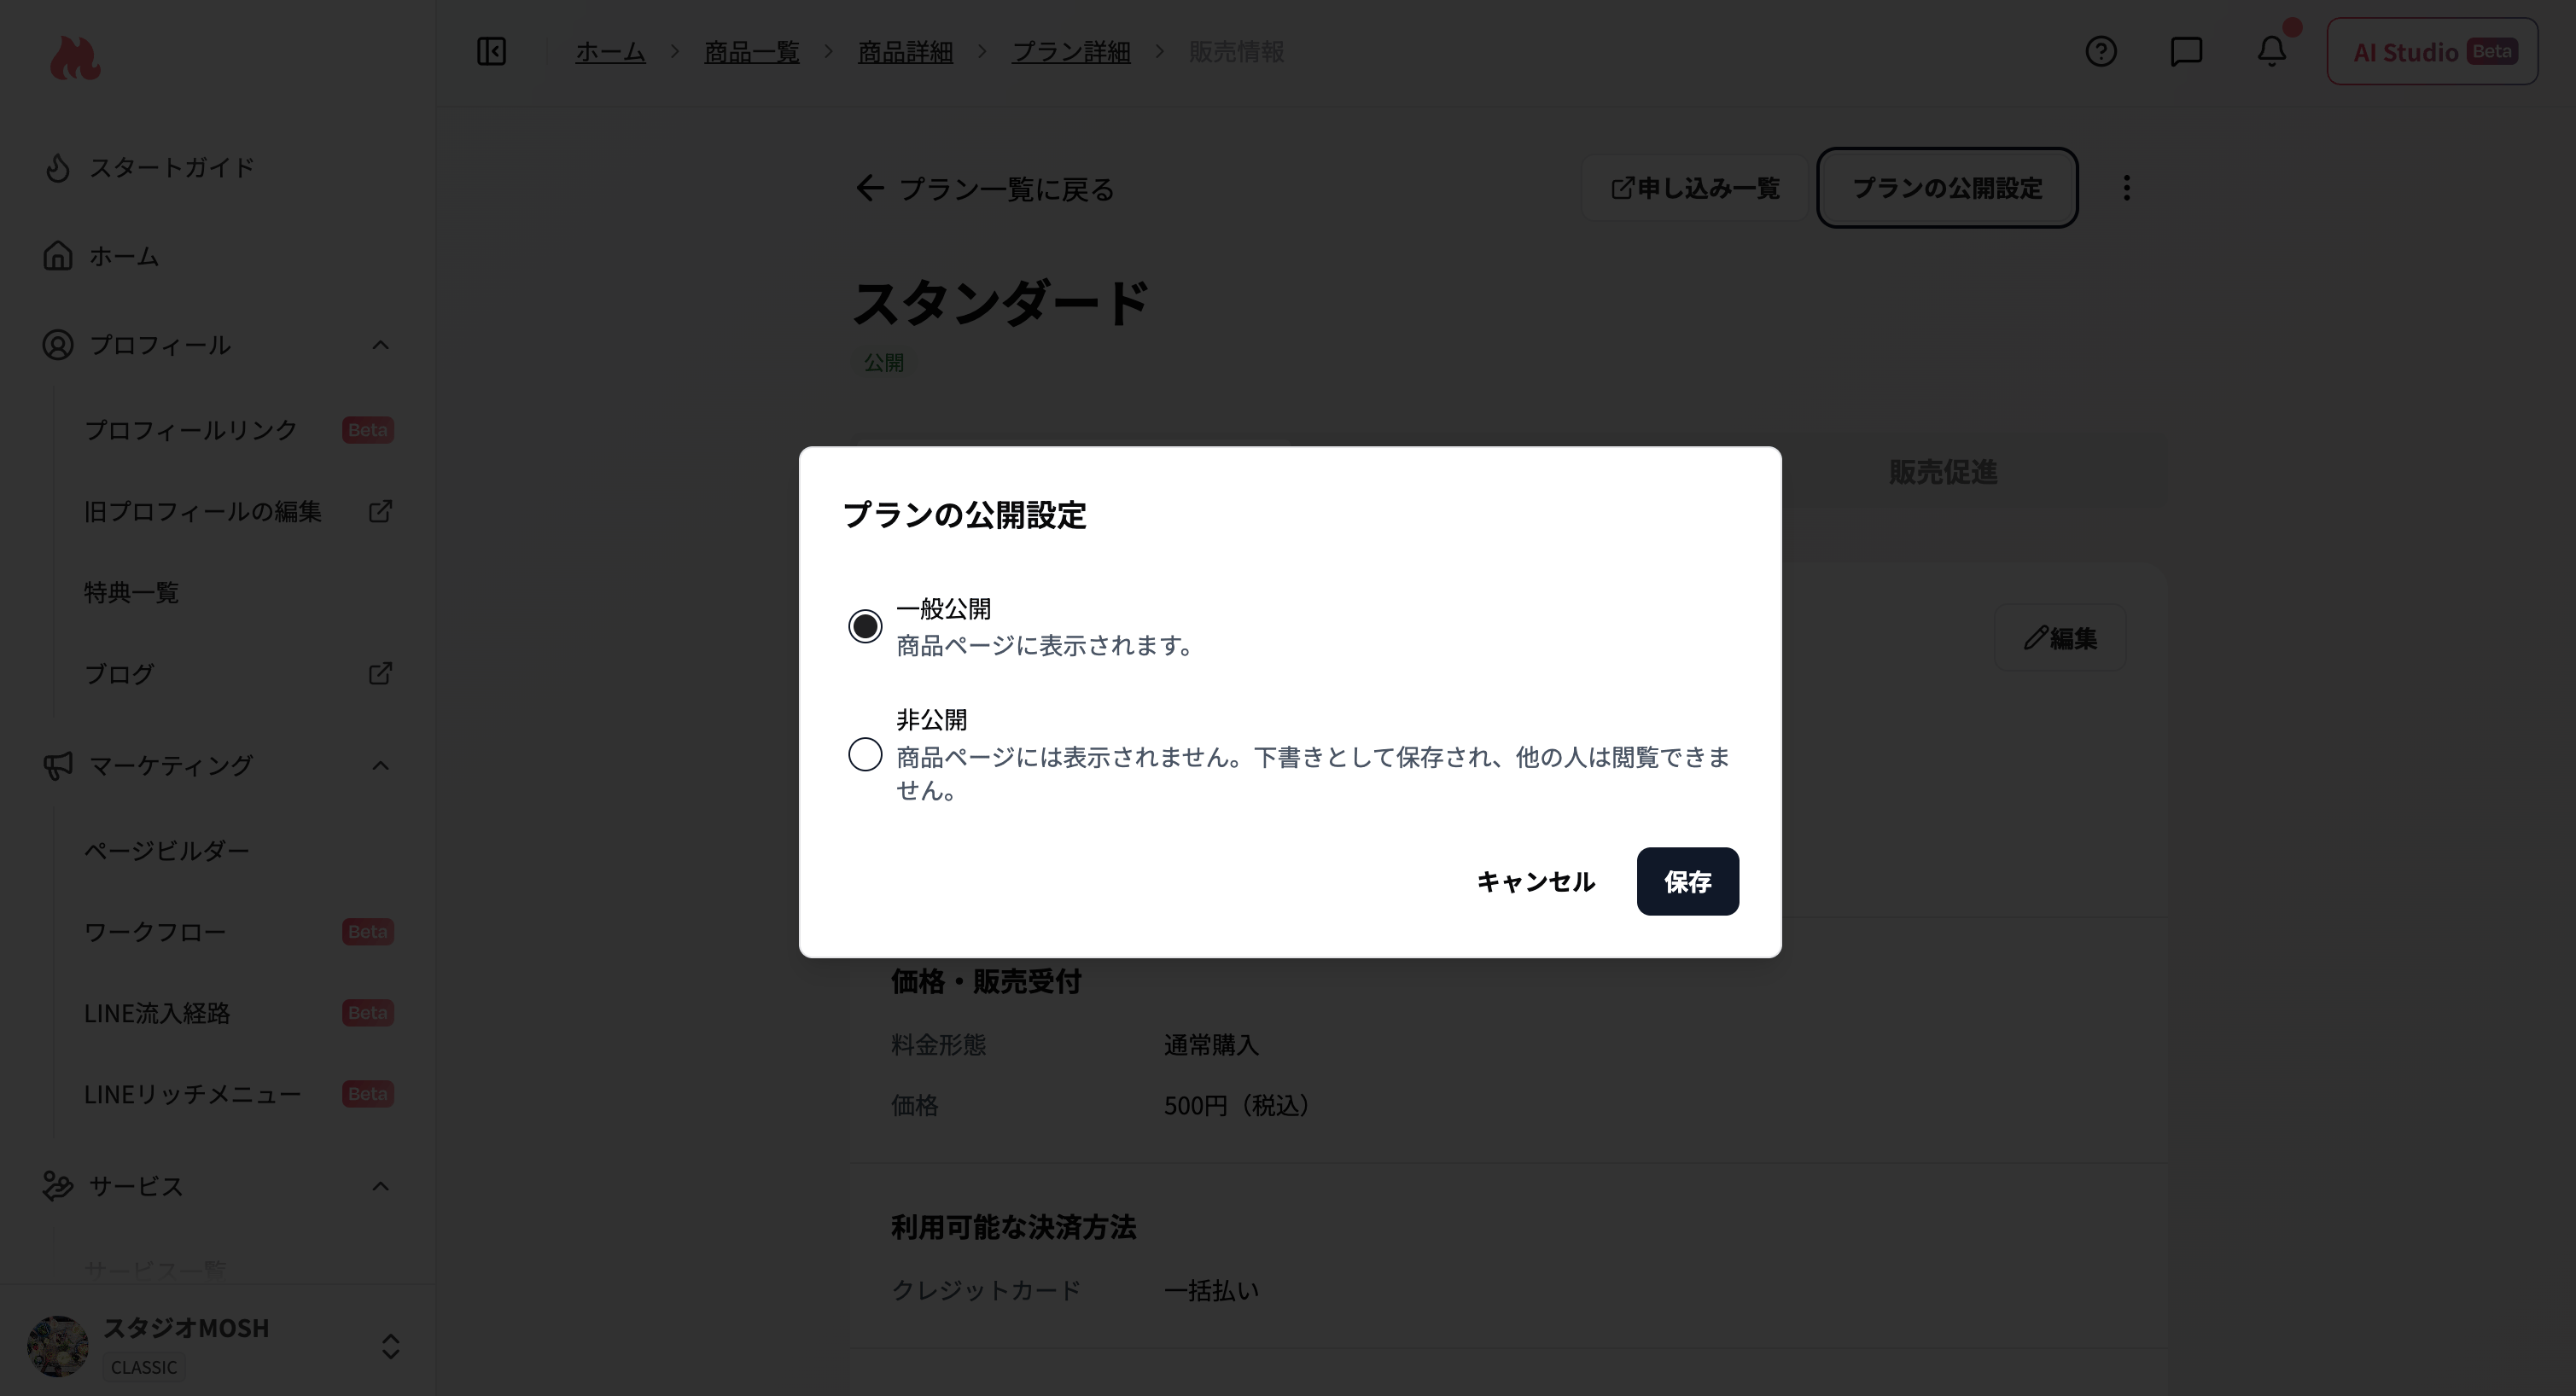Viewport: 2576px width, 1396px height.
Task: Click キャンセル in the dialog
Action: pyautogui.click(x=1535, y=881)
